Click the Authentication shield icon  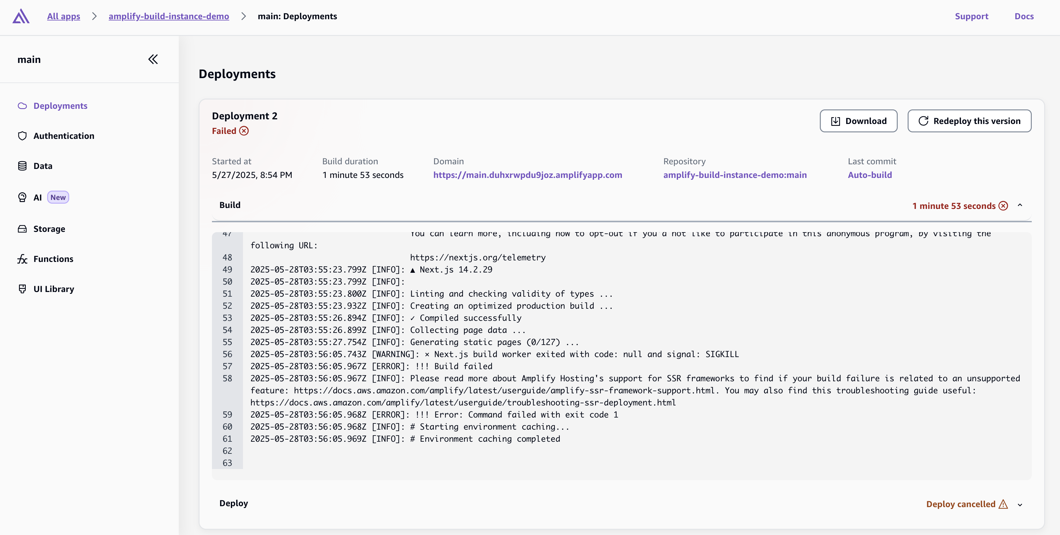(22, 136)
